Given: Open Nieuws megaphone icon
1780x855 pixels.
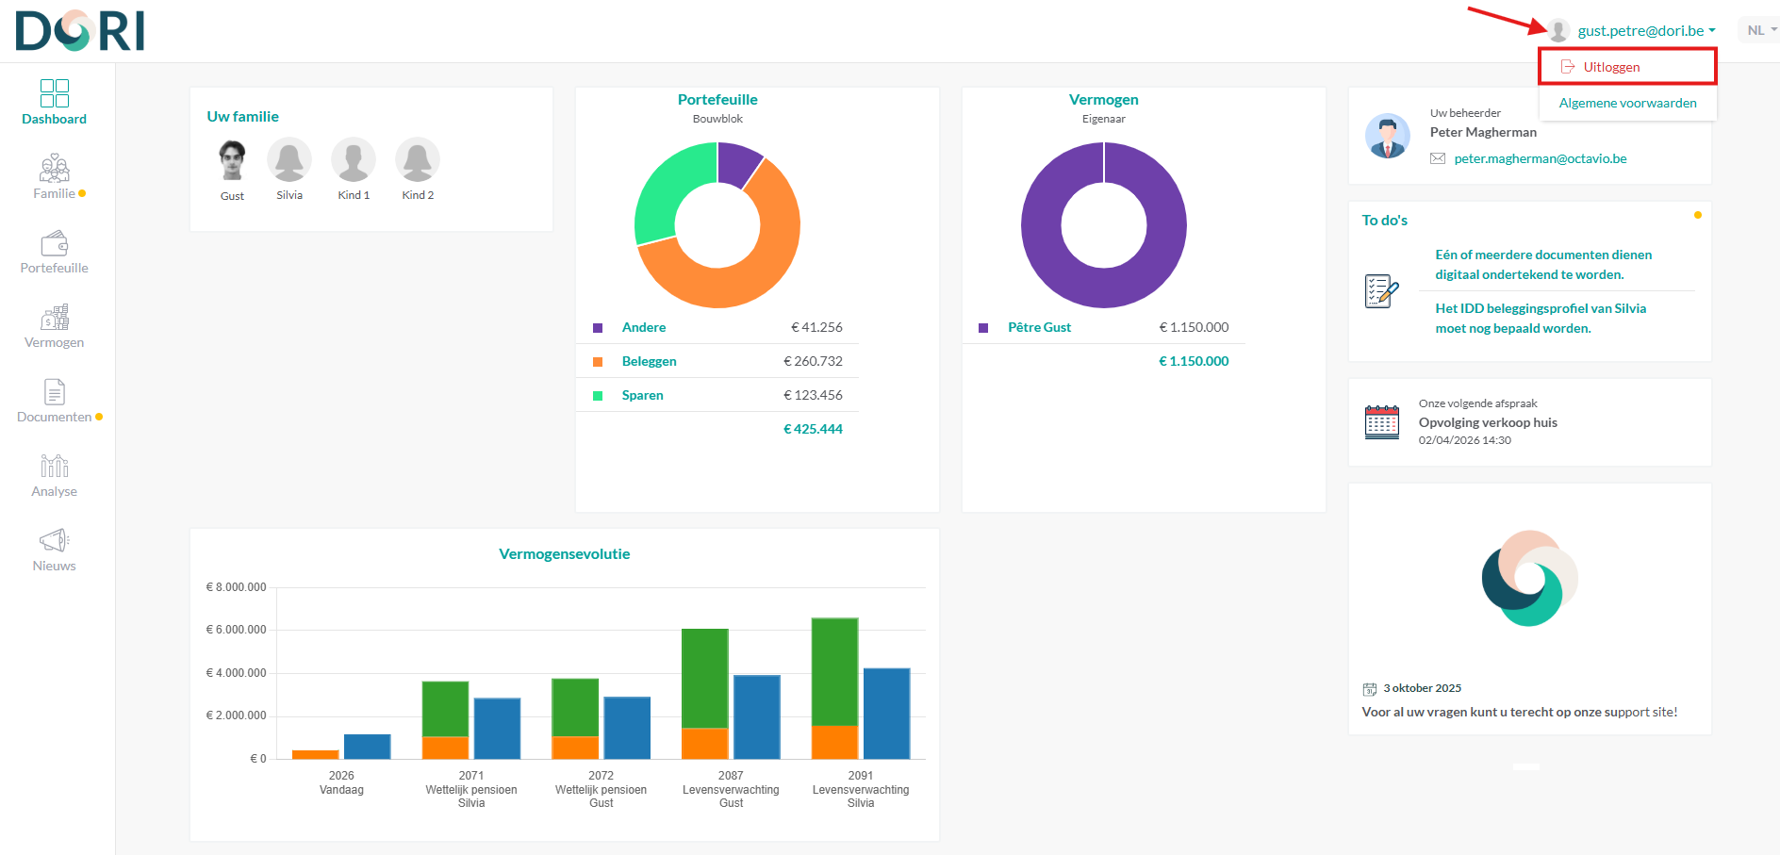Looking at the screenshot, I should (55, 540).
